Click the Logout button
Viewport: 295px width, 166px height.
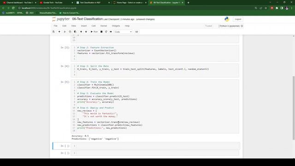coord(238,19)
